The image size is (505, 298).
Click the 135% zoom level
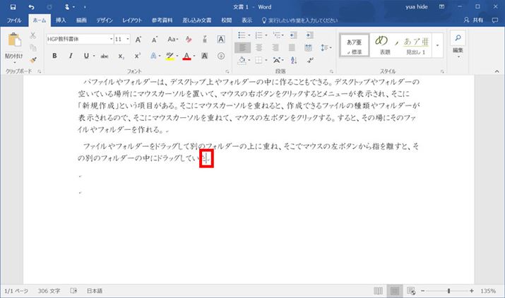pos(488,291)
